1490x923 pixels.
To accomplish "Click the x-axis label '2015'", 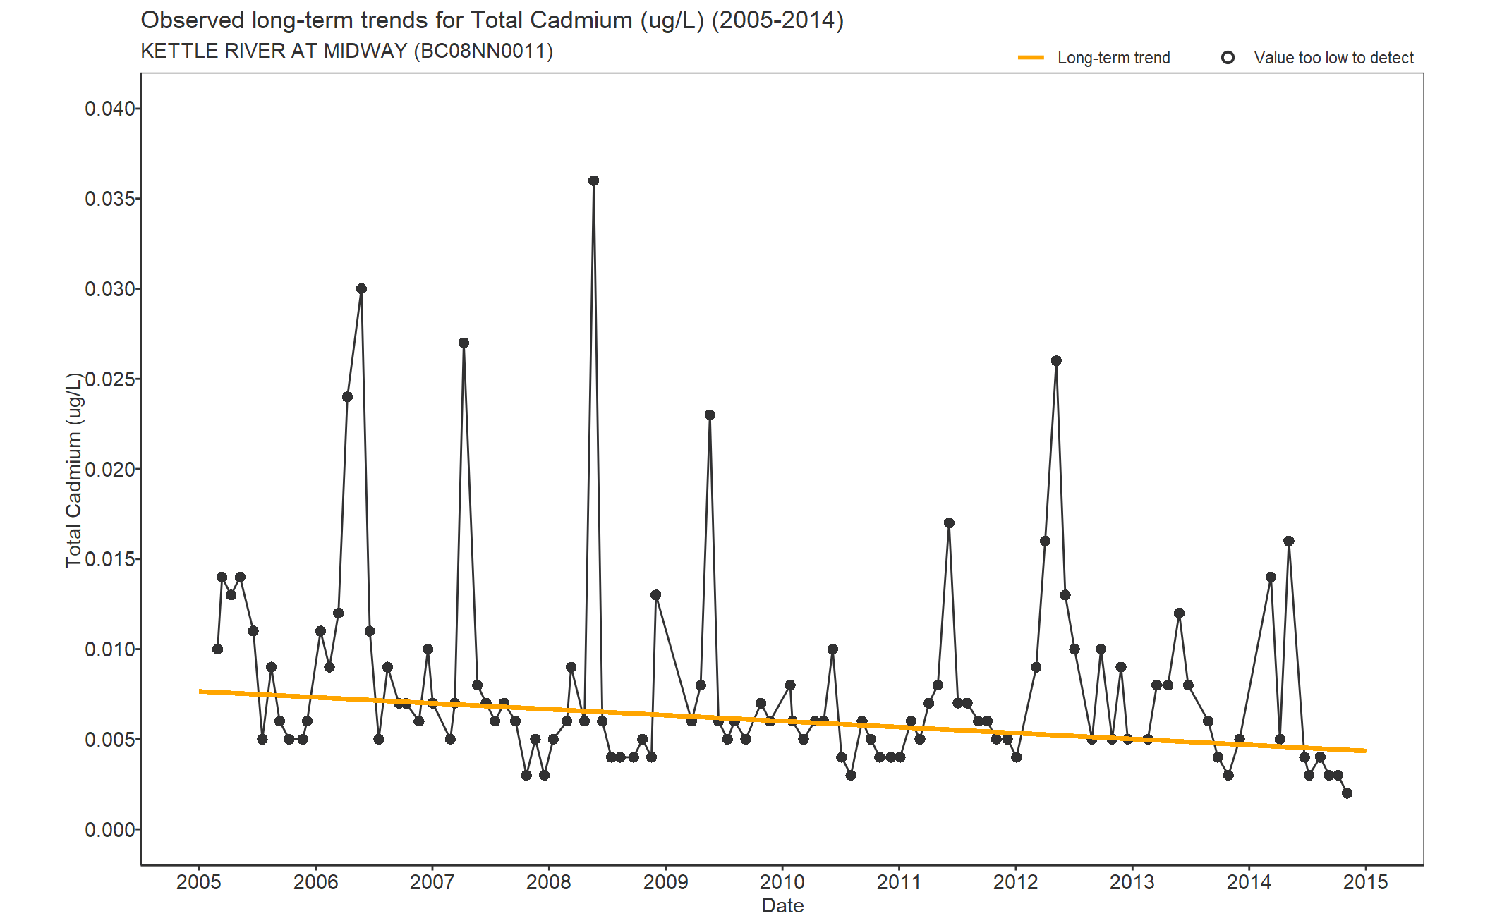I will pos(1366,882).
